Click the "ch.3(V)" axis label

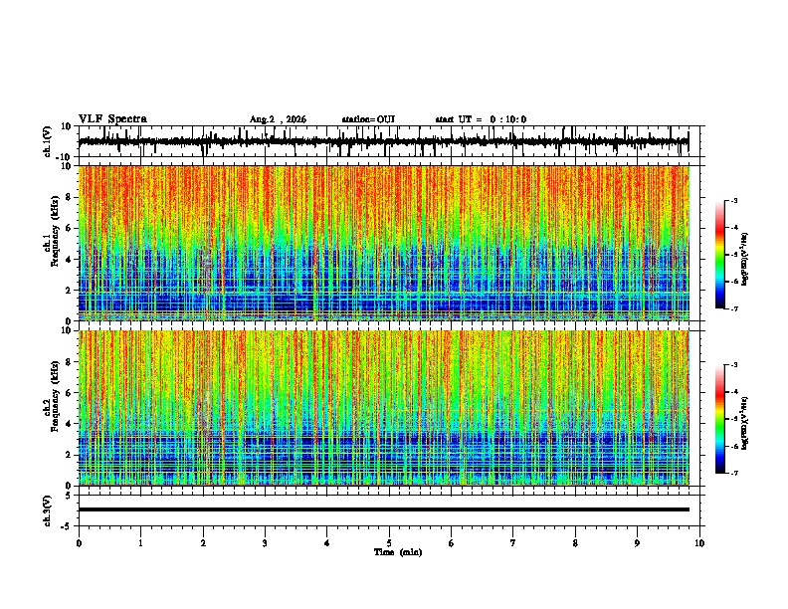click(x=48, y=510)
